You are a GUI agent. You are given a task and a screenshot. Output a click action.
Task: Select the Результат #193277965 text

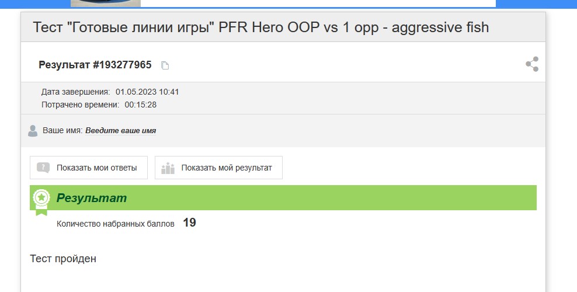[x=95, y=65]
